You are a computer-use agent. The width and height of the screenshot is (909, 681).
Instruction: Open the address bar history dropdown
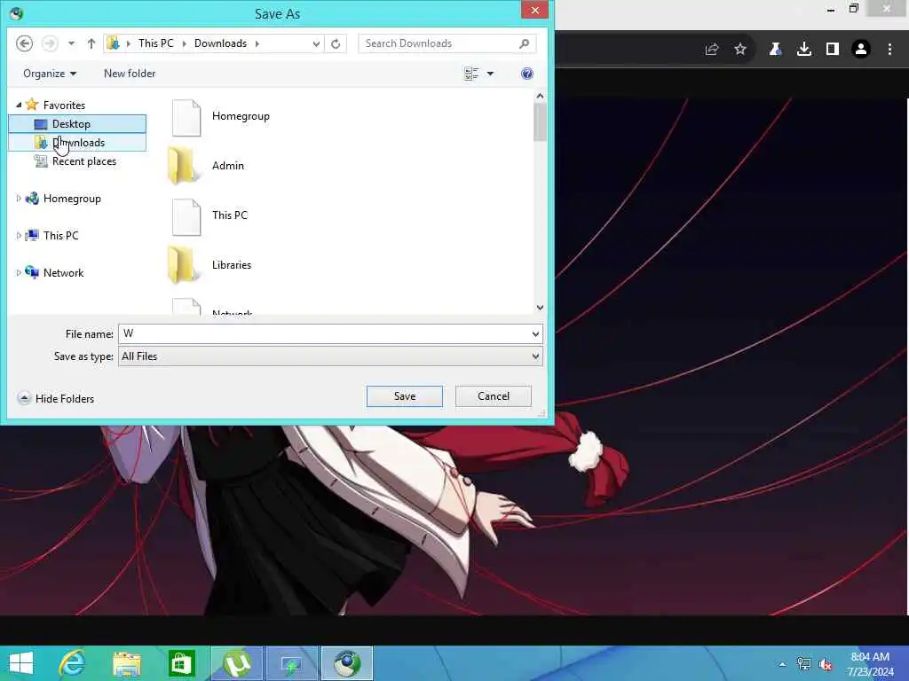coord(316,43)
